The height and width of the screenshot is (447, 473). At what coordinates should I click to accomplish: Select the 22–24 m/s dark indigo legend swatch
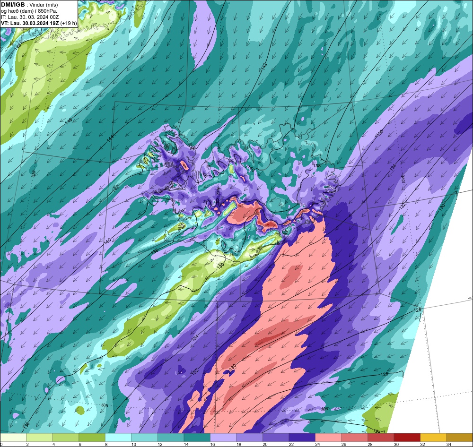[x=302, y=438]
